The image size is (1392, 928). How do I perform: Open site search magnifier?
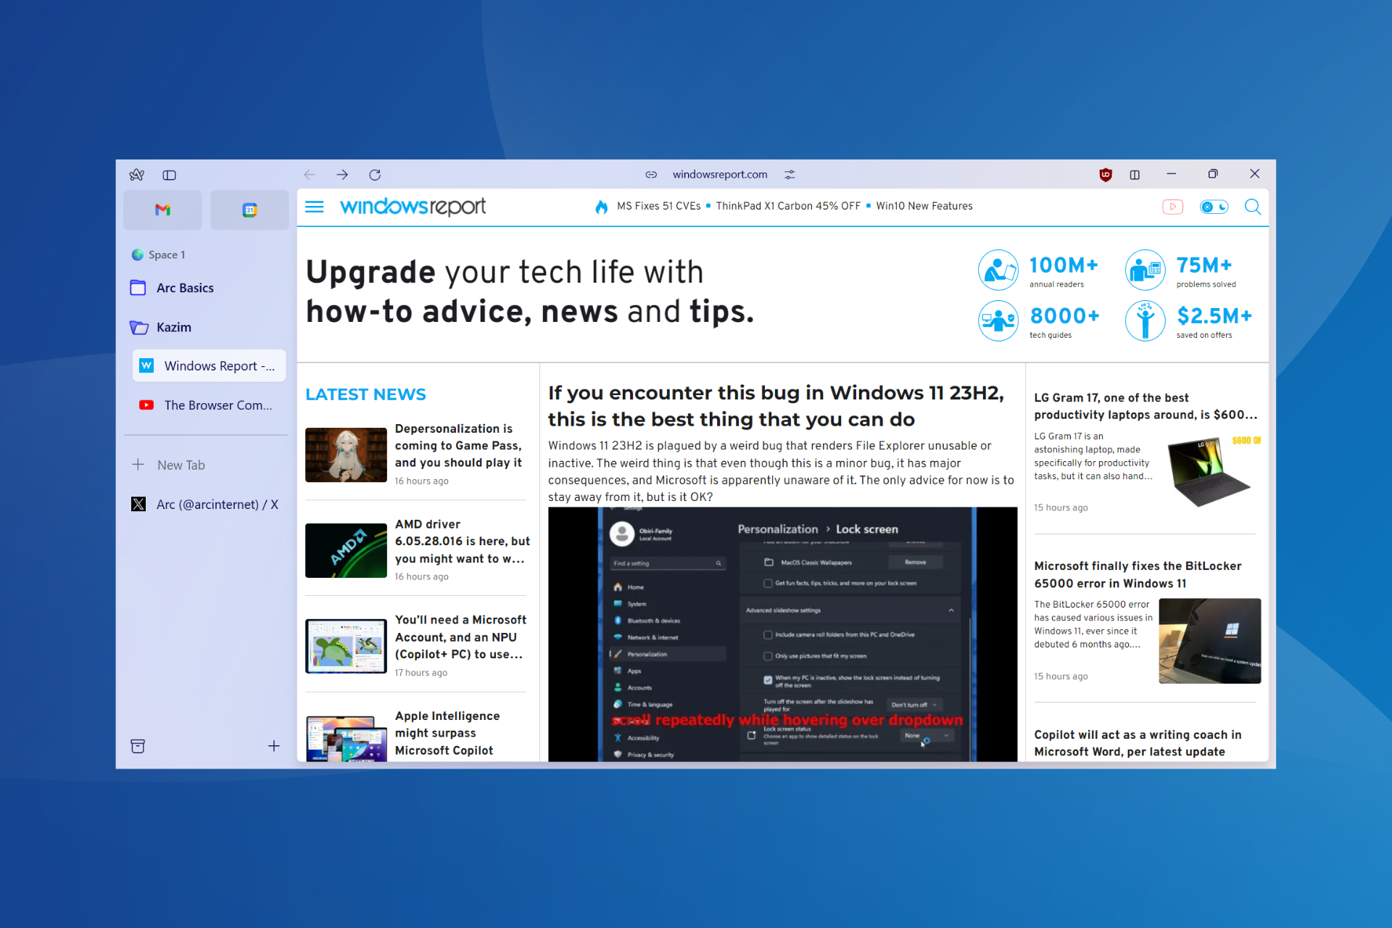click(1253, 207)
